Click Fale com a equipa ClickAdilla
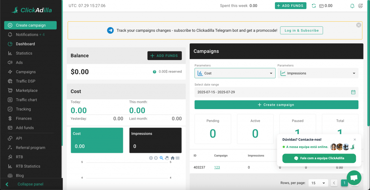370x190 pixels. pyautogui.click(x=319, y=158)
